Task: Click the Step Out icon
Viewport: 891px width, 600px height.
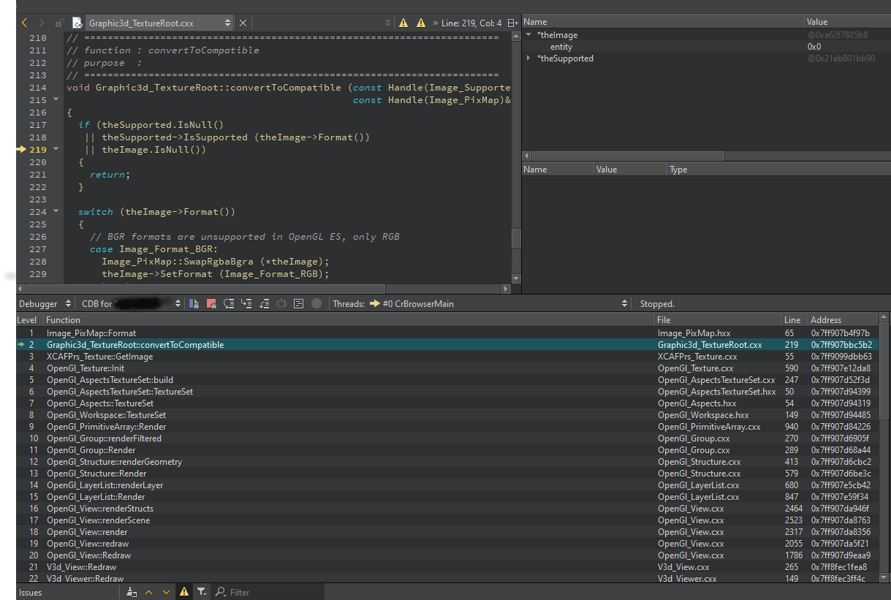Action: click(264, 303)
